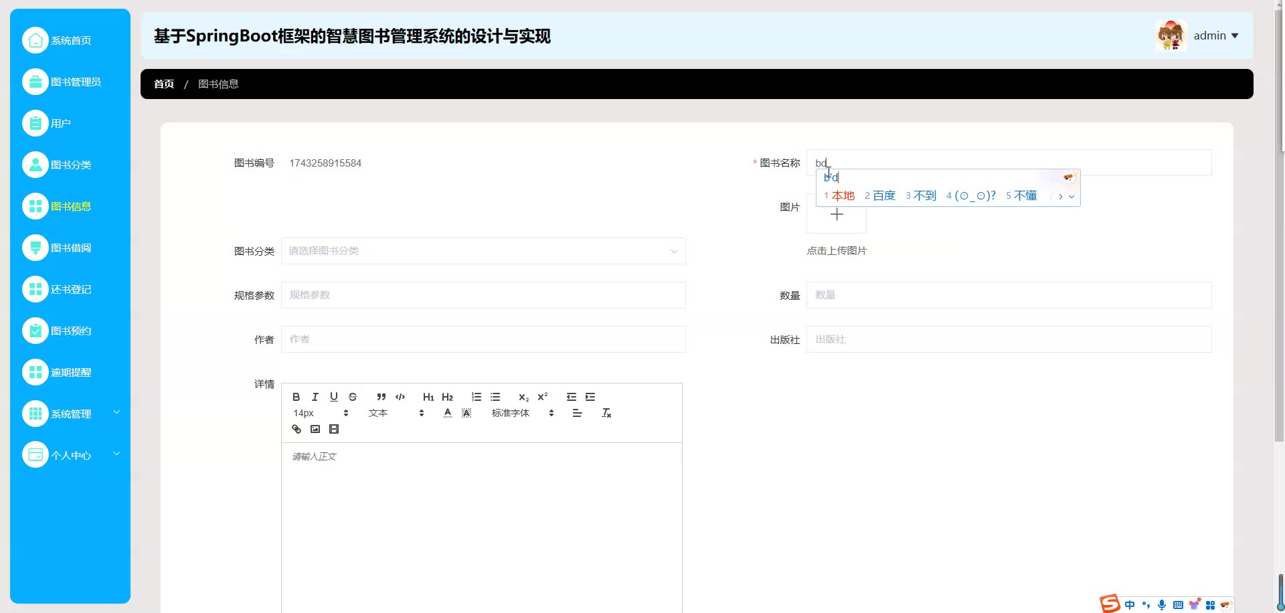
Task: Open 图书借阅 in the sidebar
Action: (x=70, y=248)
